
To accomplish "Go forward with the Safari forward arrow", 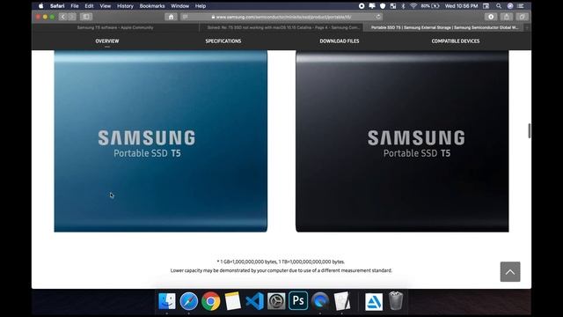I will point(72,17).
